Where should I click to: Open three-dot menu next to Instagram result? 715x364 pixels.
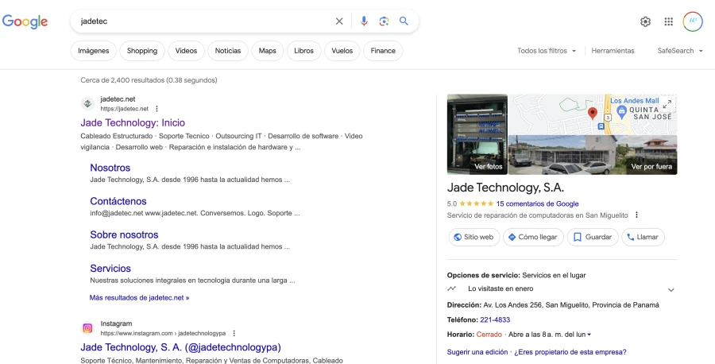tap(234, 333)
